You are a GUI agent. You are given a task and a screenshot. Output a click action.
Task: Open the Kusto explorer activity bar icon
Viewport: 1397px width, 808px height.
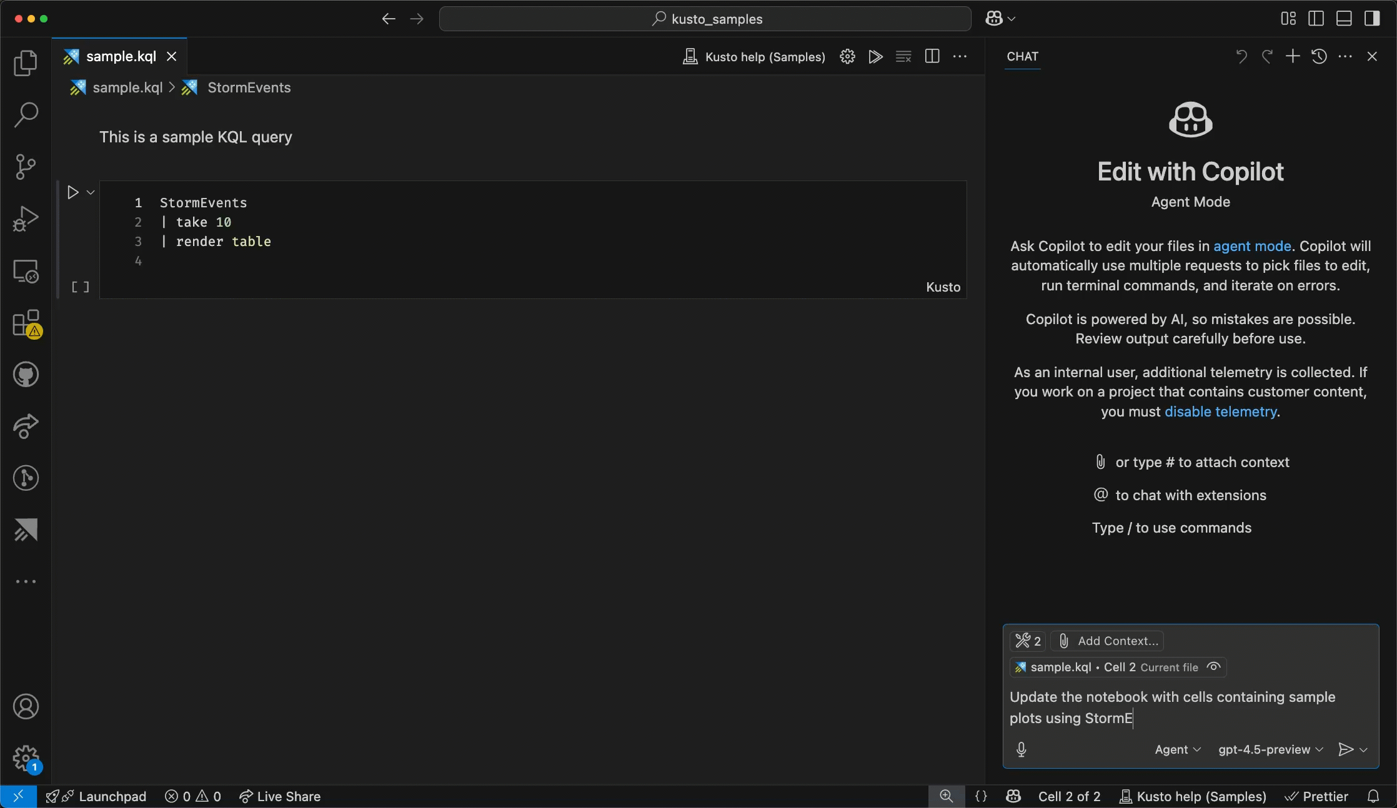[x=26, y=530]
